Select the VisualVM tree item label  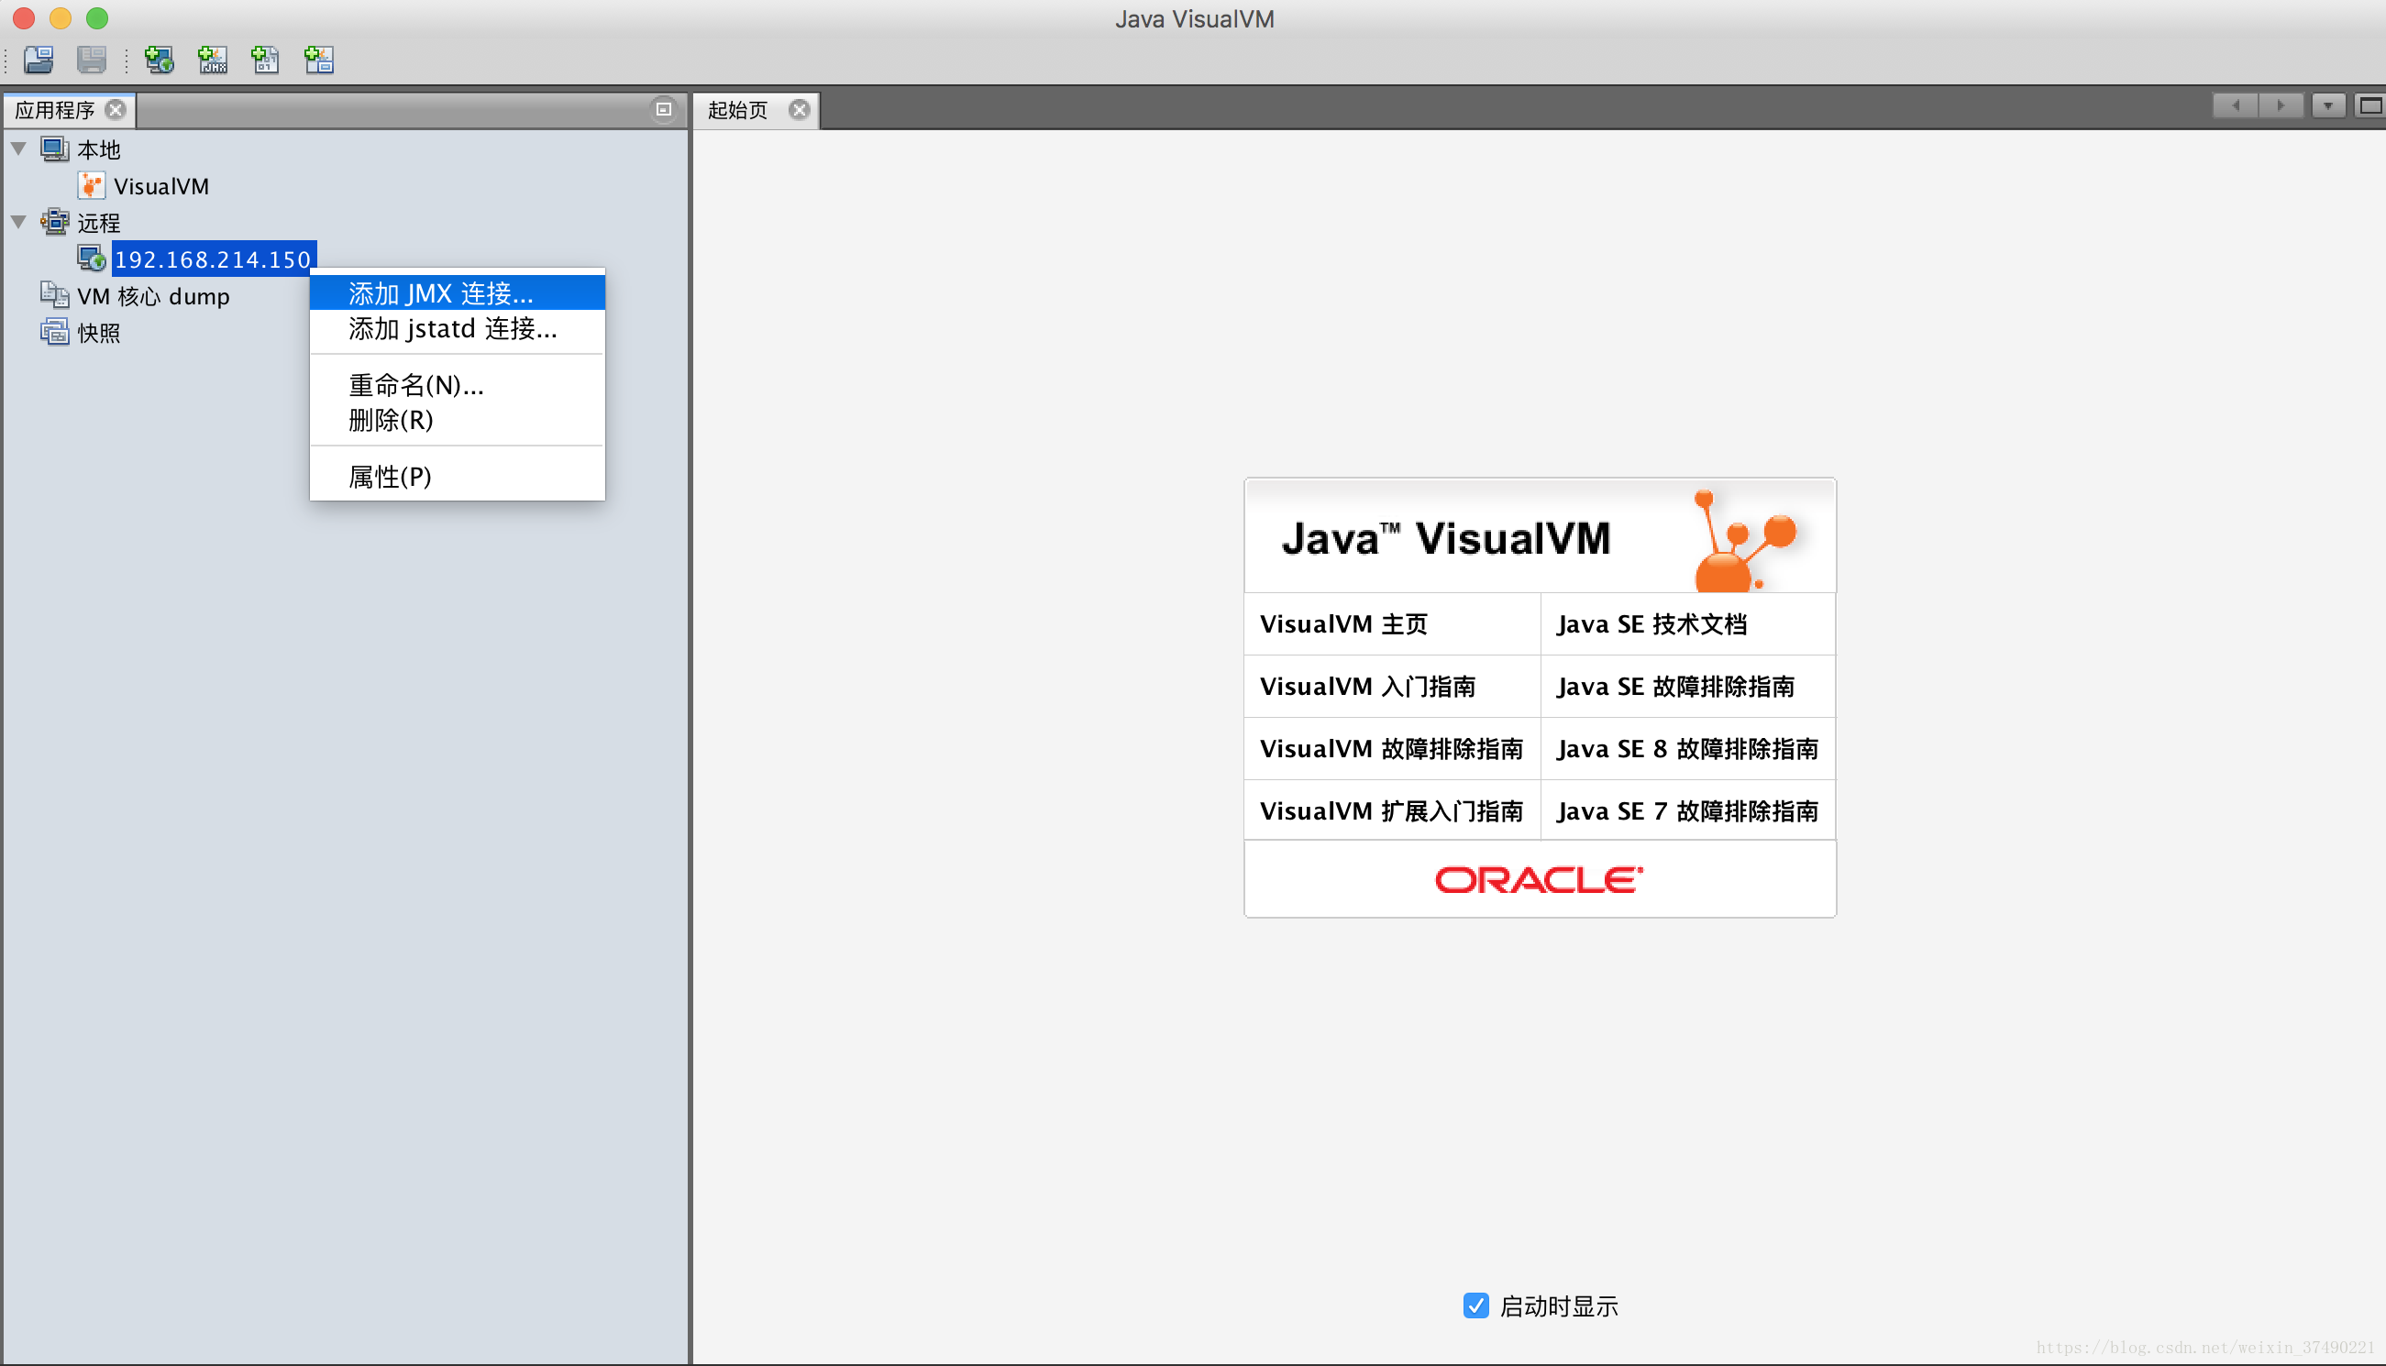click(x=161, y=186)
